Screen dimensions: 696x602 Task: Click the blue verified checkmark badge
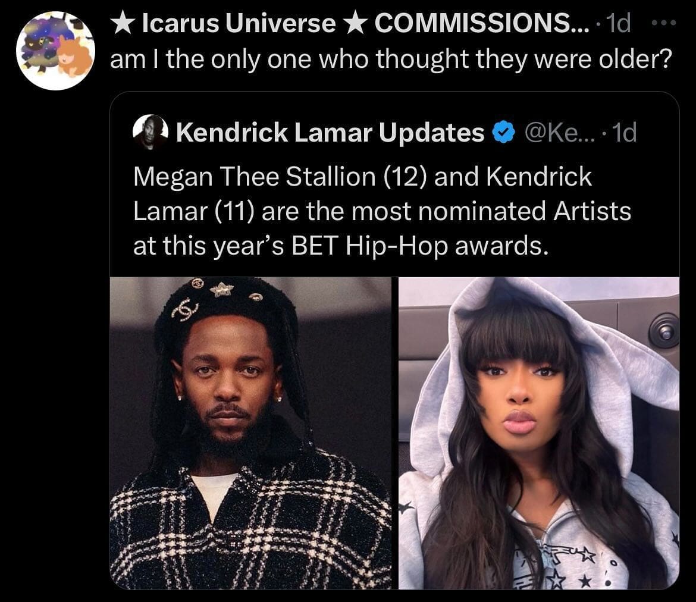pyautogui.click(x=501, y=133)
